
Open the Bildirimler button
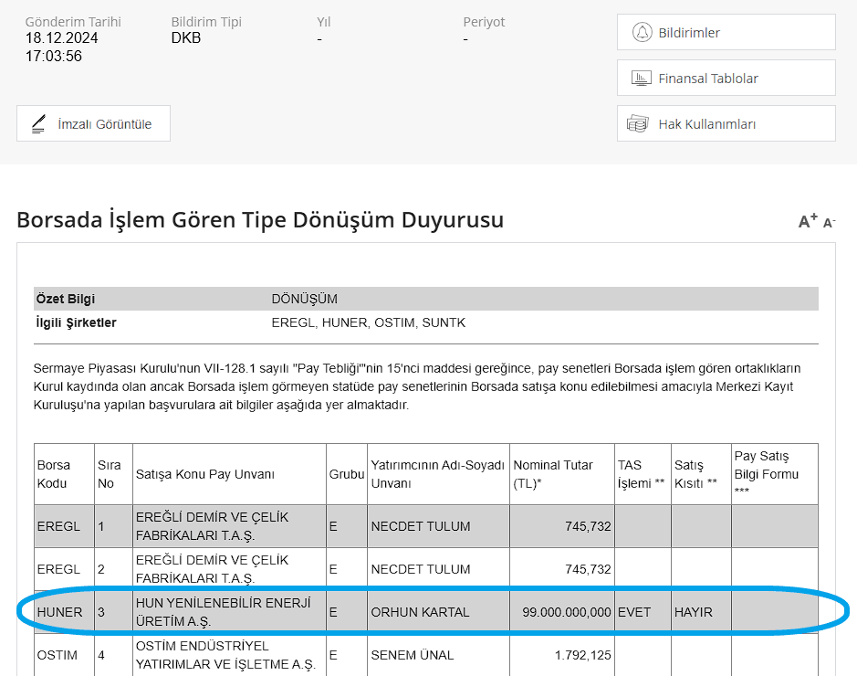(x=726, y=32)
